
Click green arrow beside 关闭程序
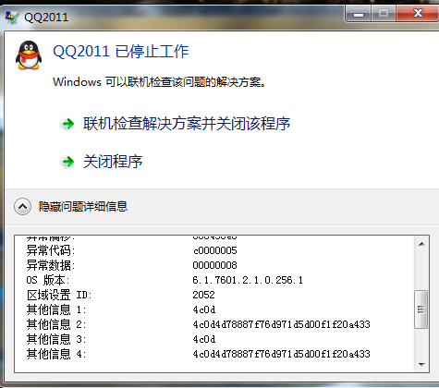tap(68, 162)
